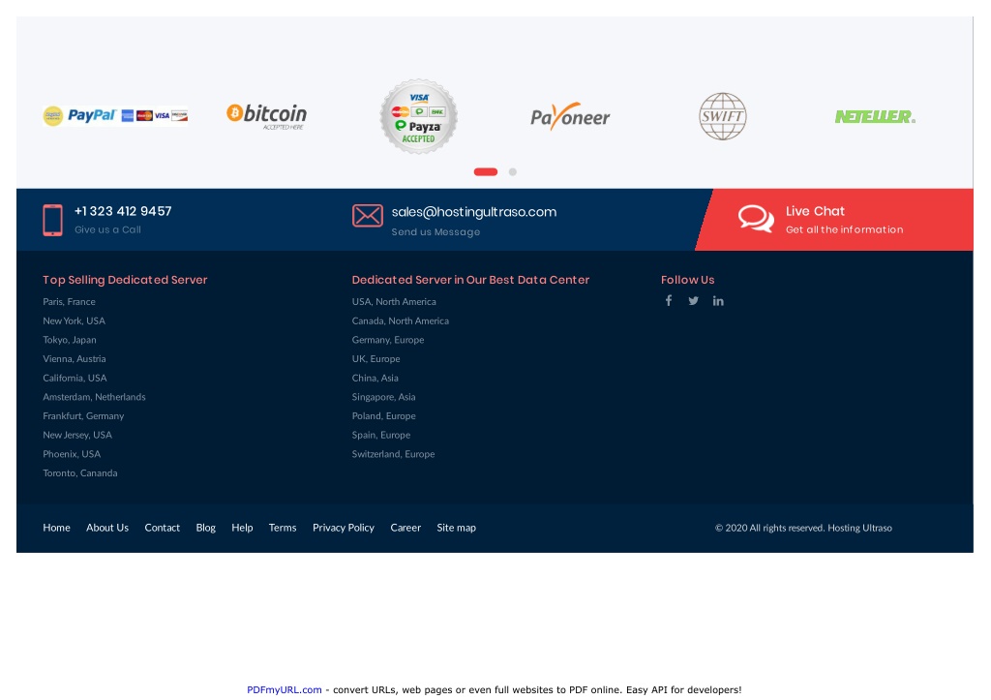The image size is (991, 700).
Task: Visit Switzerland, Europe data center
Action: [393, 453]
